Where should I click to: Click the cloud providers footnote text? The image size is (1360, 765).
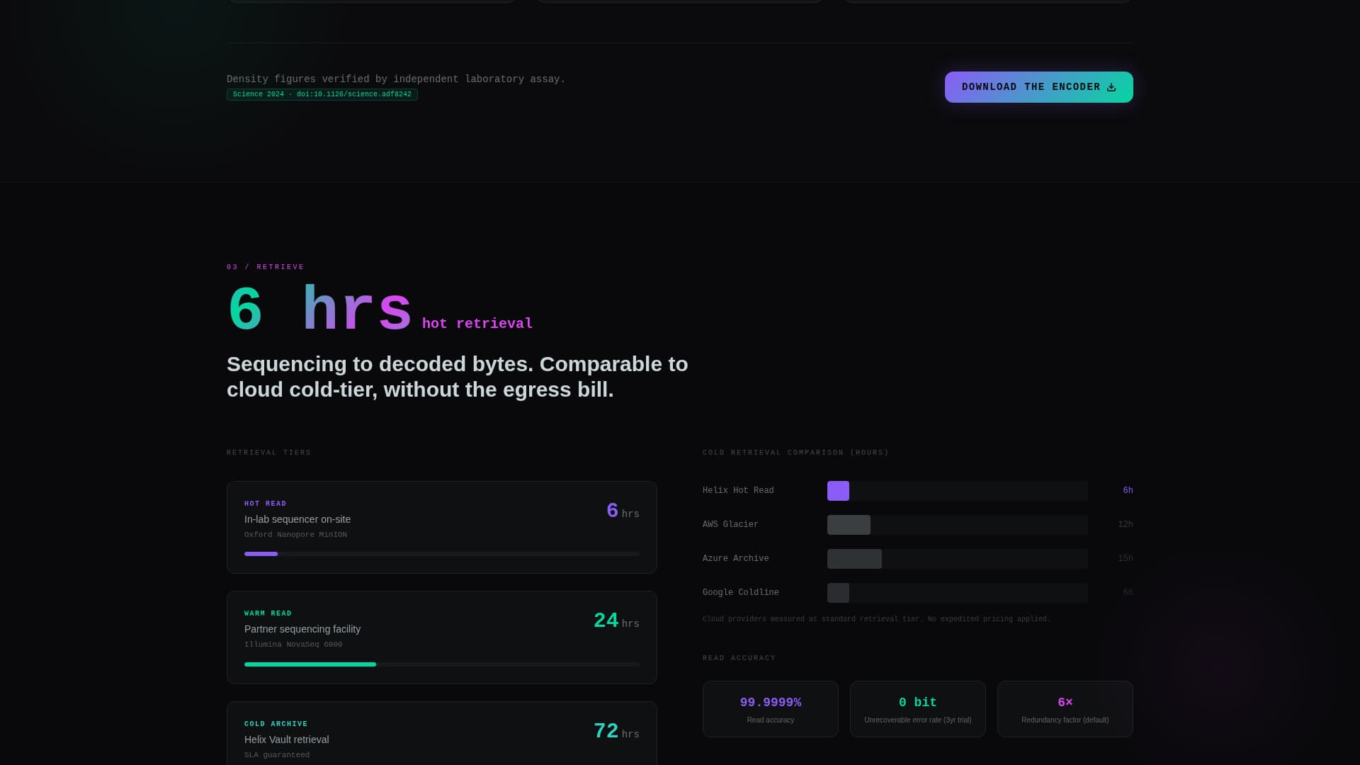(877, 619)
